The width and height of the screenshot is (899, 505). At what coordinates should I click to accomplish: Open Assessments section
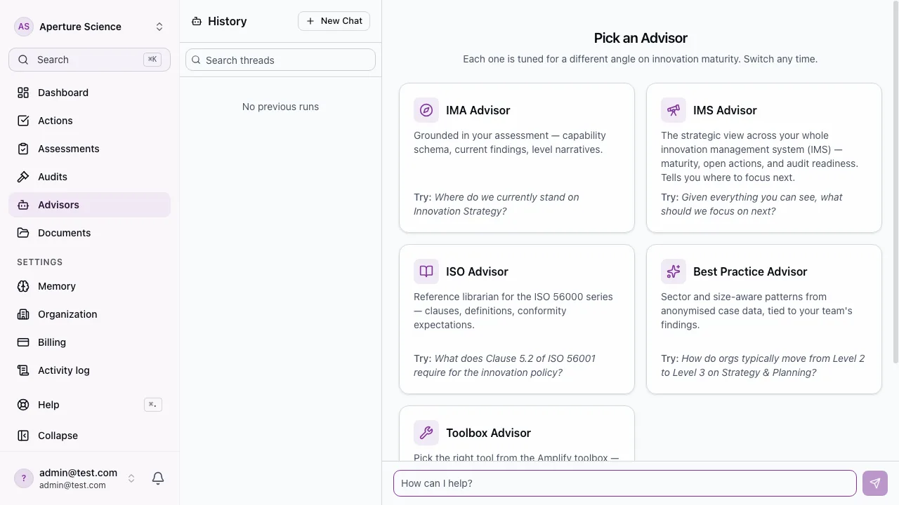[89, 149]
